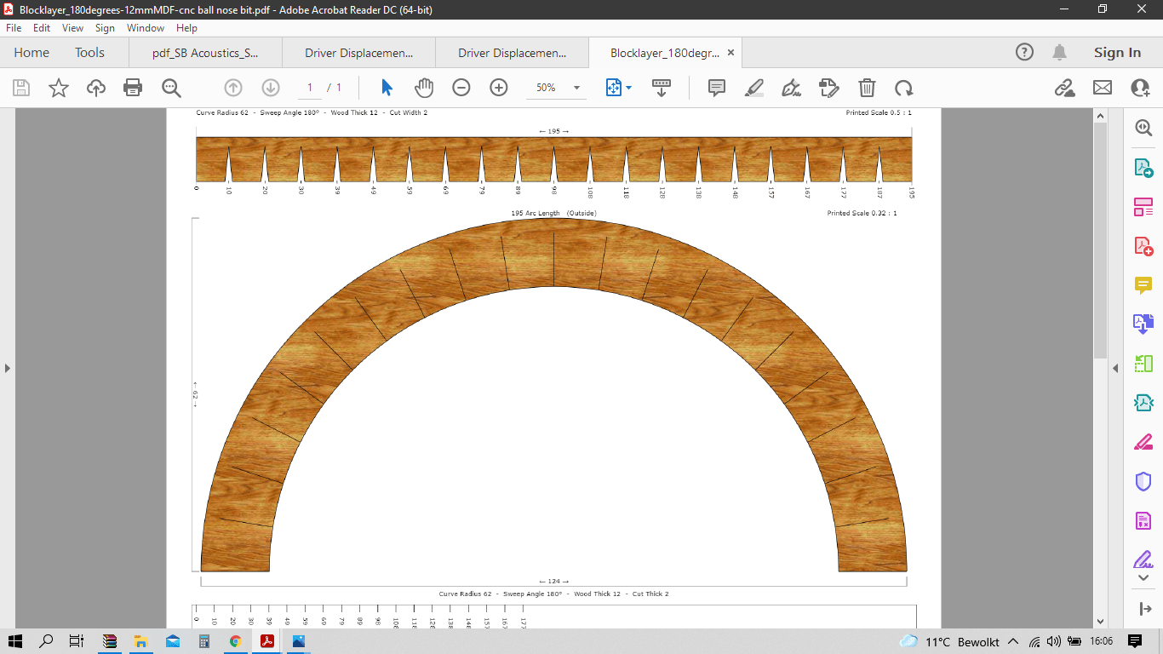Open the Sign menu

click(105, 28)
